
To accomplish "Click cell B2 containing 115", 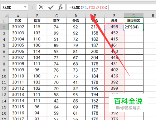I will click(37, 27).
